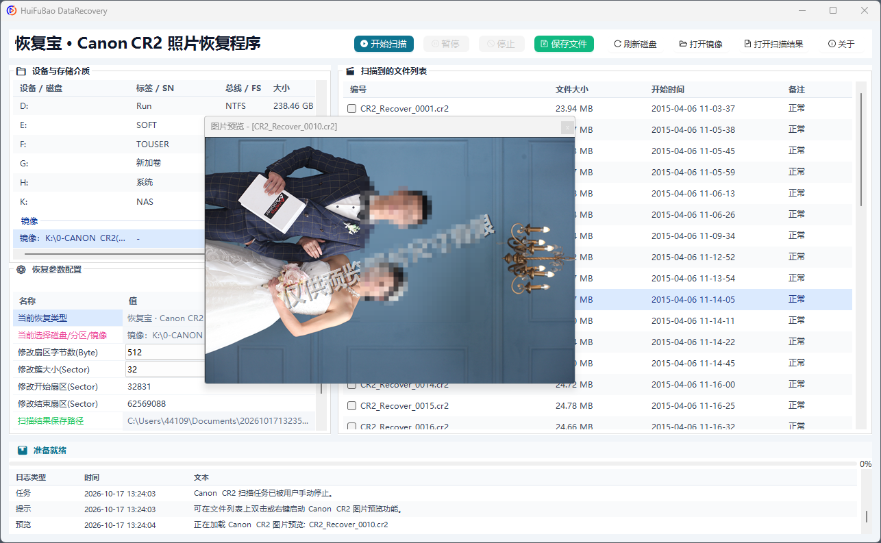Screen dimensions: 881x543
Task: Open a disk image with 打开镜像
Action: click(701, 44)
